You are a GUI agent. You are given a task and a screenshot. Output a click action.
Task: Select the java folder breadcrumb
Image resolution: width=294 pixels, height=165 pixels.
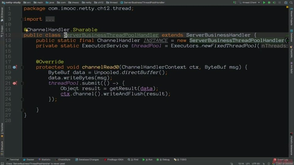pos(50,3)
